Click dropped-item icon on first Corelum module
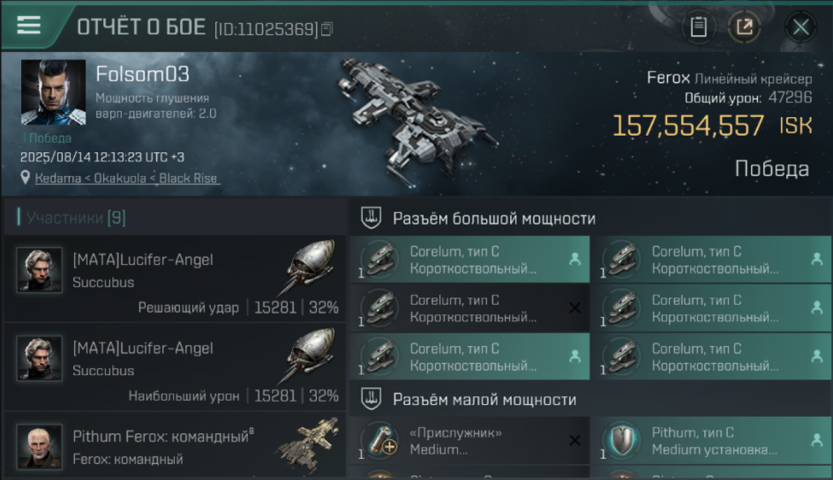Screen dimensions: 833x480 [575, 260]
